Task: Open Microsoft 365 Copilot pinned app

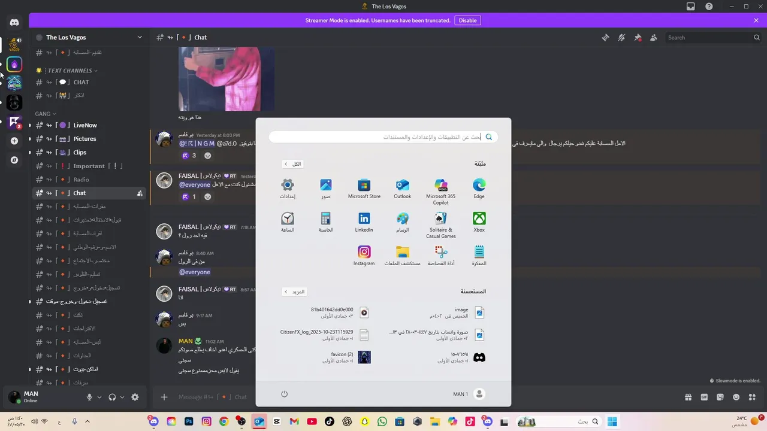Action: [441, 192]
